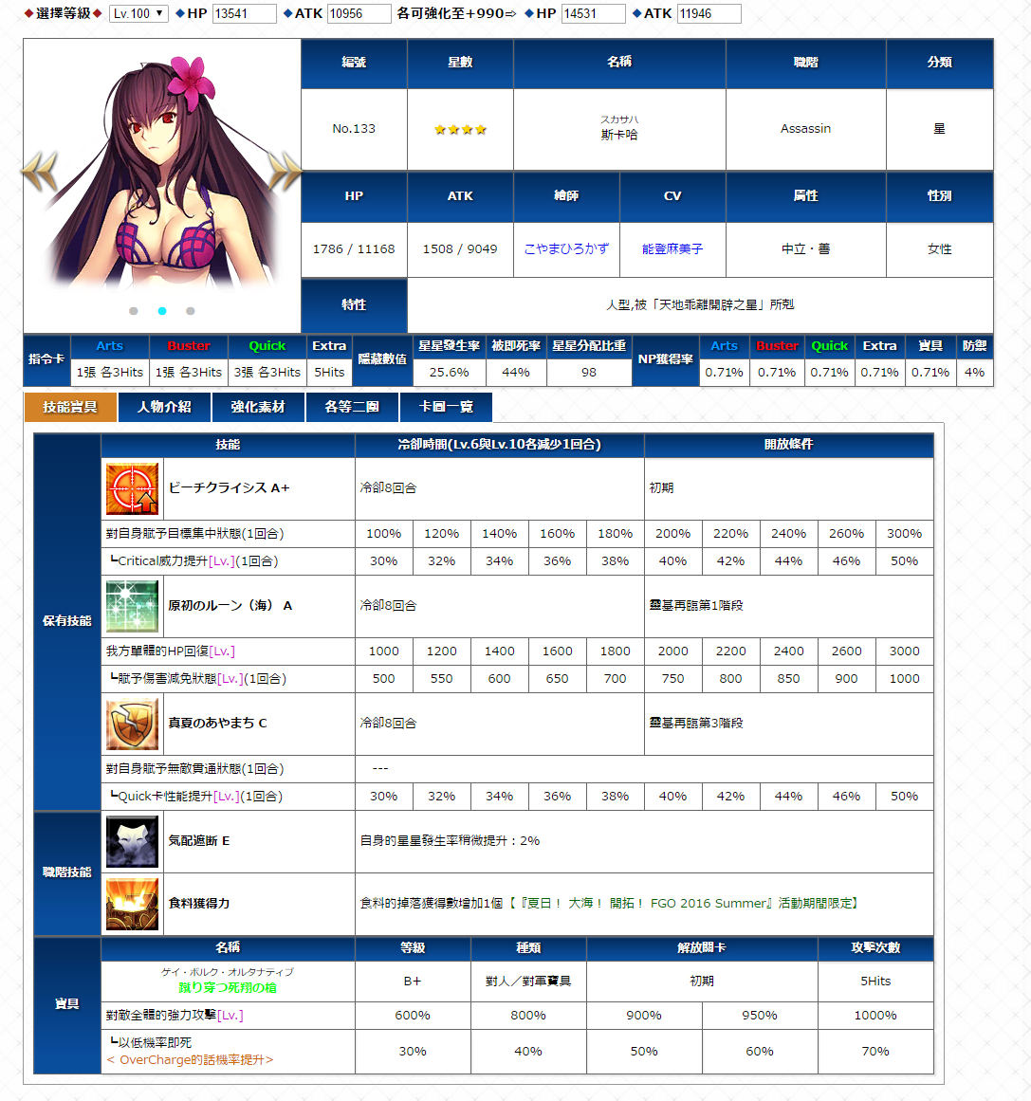The width and height of the screenshot is (1031, 1101).
Task: Click the 気配遮断 mask skill icon
Action: pos(132,842)
